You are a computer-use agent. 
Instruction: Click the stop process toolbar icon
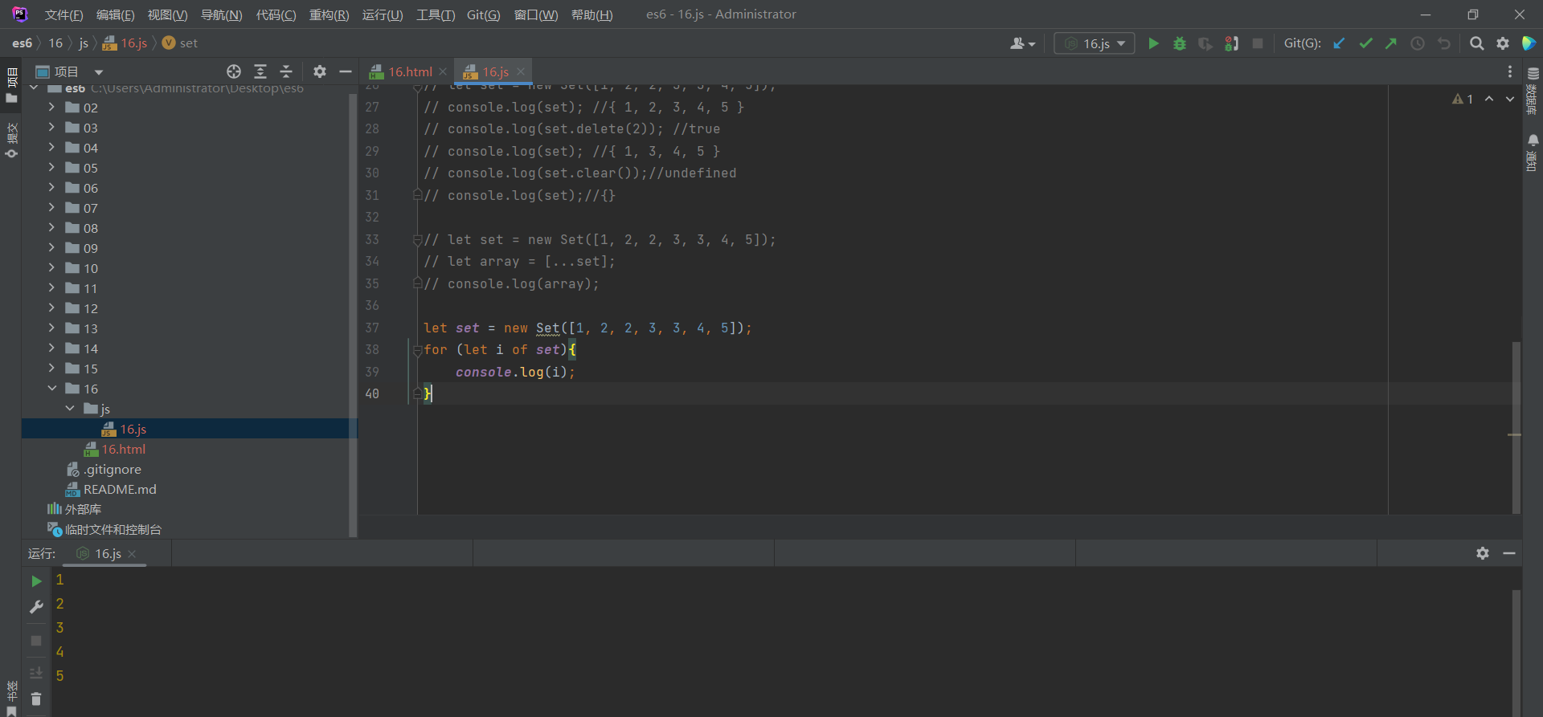[x=1258, y=43]
